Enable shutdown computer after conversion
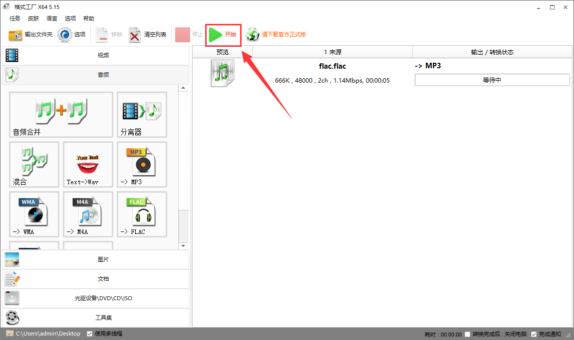Screen dimensions: 574x340 467,334
